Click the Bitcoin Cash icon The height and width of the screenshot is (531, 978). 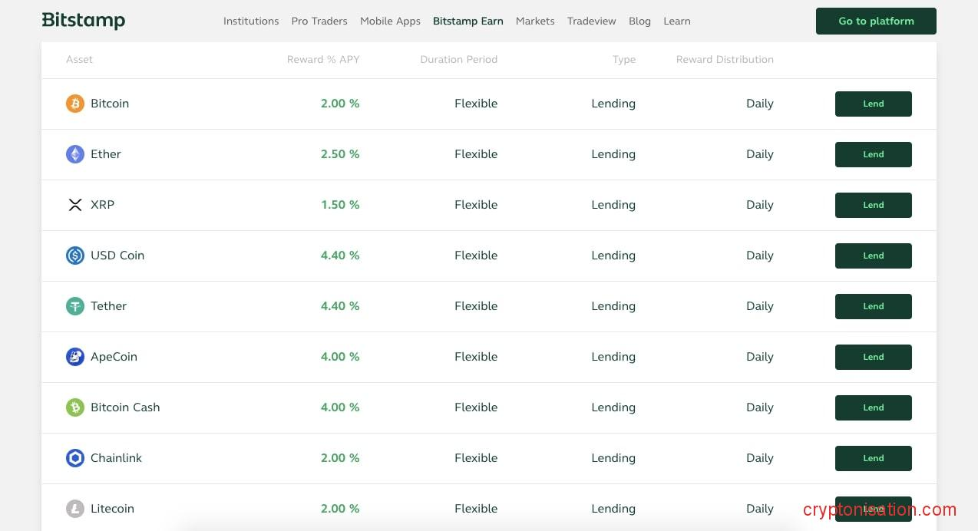click(x=74, y=407)
